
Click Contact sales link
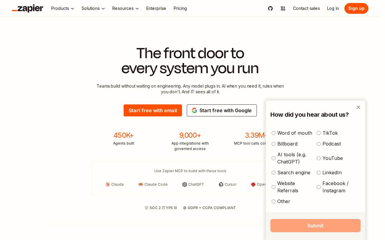point(306,8)
